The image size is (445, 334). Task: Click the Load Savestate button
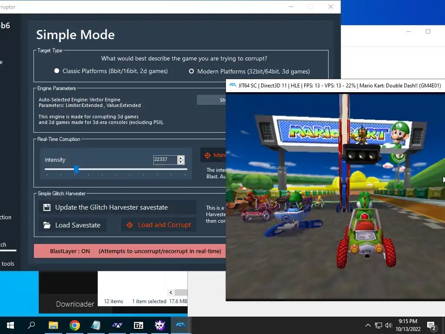click(x=73, y=225)
